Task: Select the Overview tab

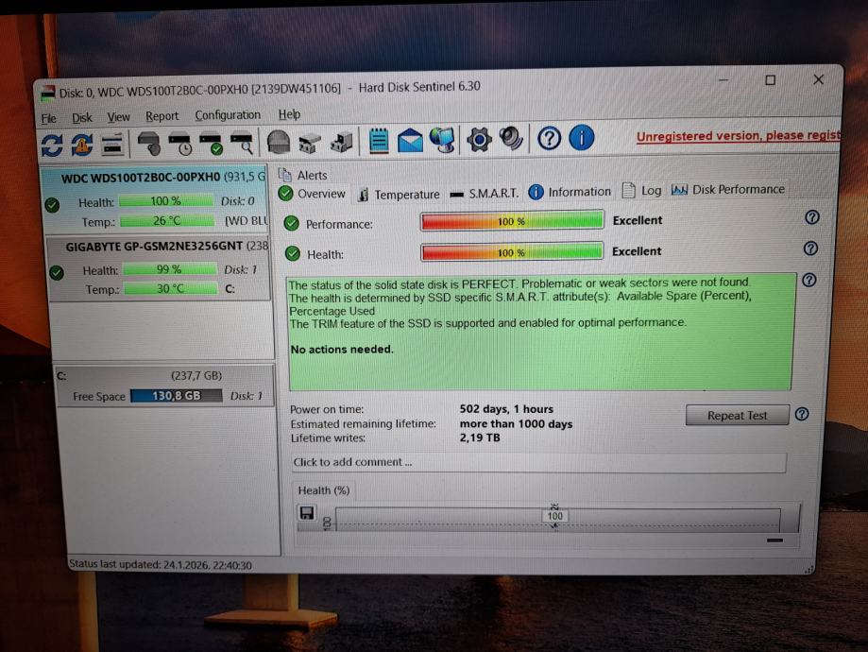Action: 313,194
